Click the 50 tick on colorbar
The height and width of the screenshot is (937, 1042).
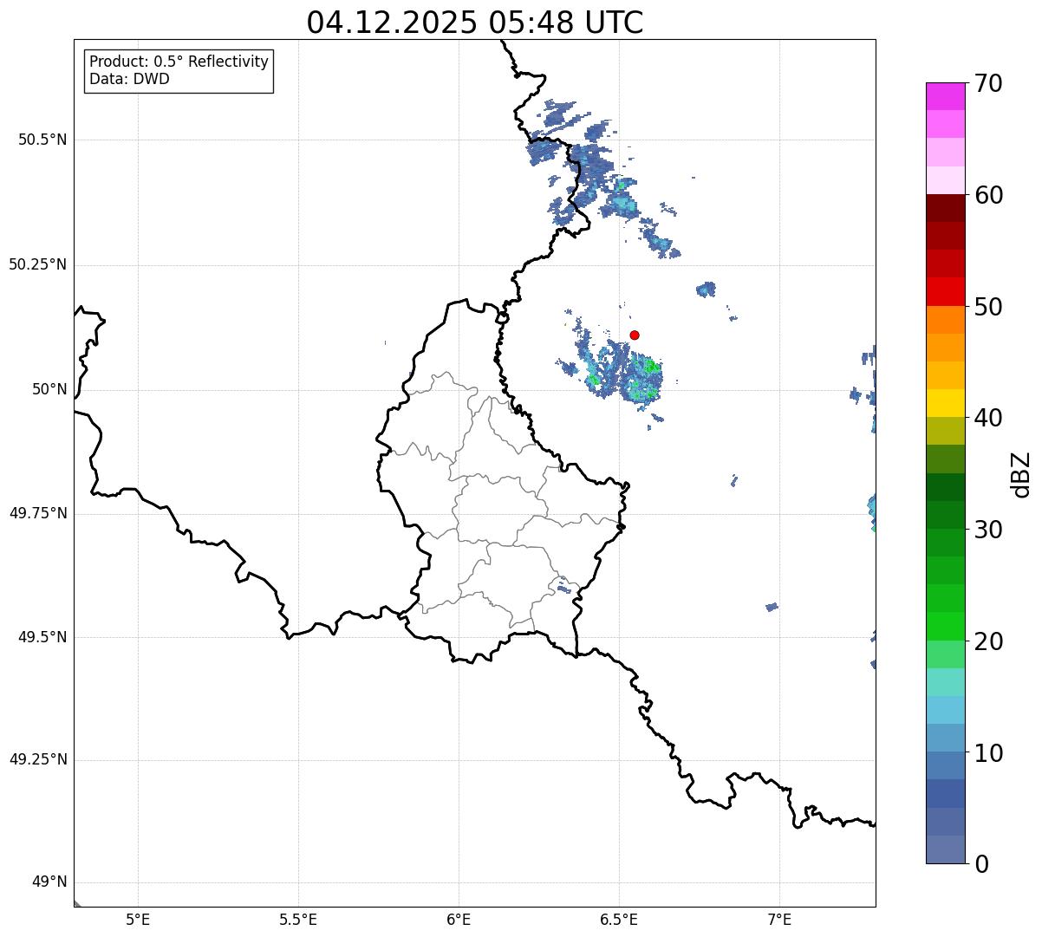[x=988, y=307]
